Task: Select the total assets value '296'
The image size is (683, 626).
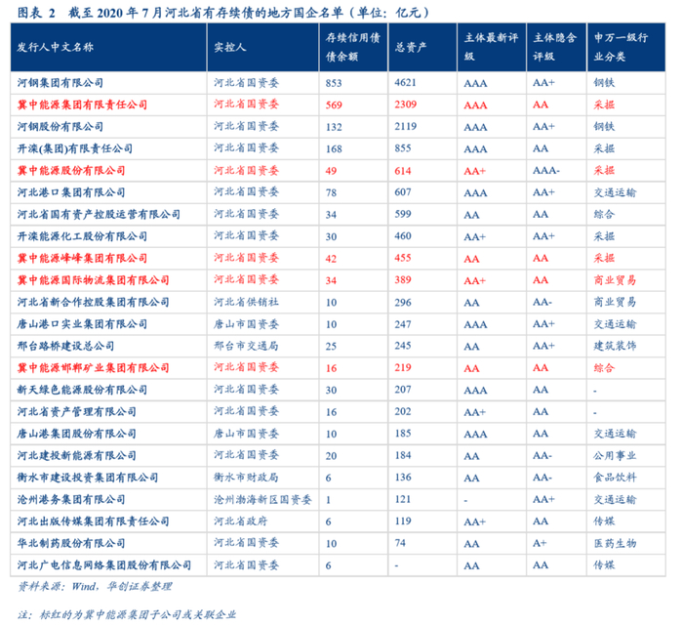Action: pos(403,302)
